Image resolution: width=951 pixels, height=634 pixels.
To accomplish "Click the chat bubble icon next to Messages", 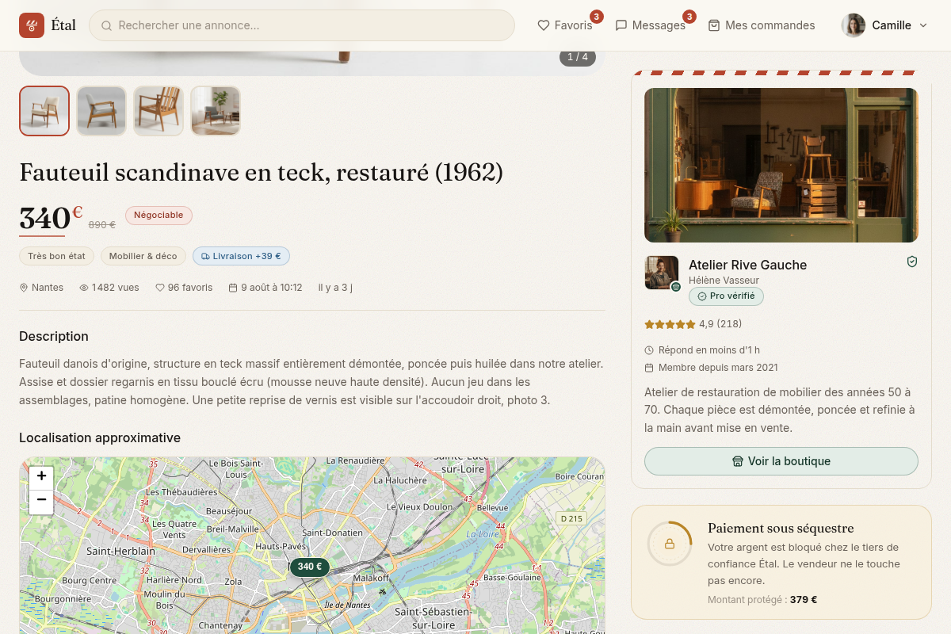I will [x=621, y=25].
